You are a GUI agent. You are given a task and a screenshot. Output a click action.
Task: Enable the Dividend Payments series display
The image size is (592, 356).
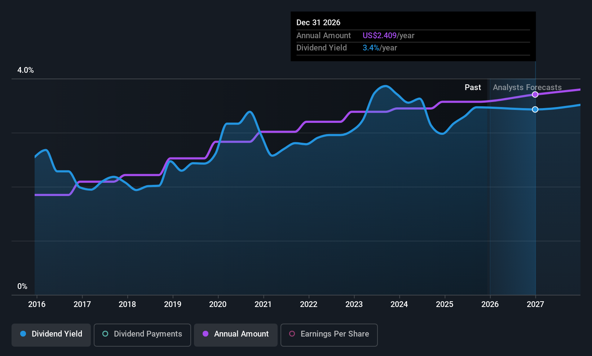click(142, 335)
